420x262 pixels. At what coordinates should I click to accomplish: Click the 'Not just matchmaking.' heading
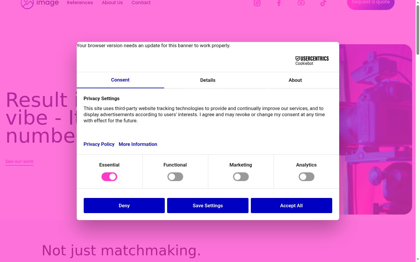[x=121, y=250]
